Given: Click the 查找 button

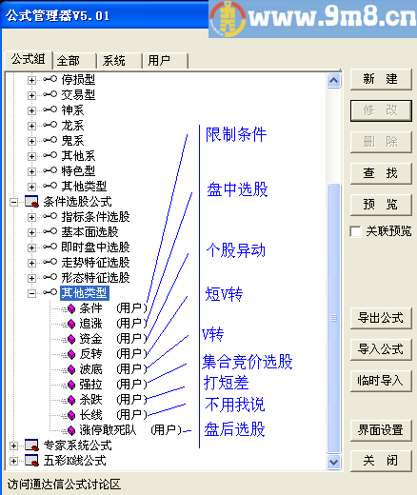Looking at the screenshot, I should pyautogui.click(x=381, y=173).
